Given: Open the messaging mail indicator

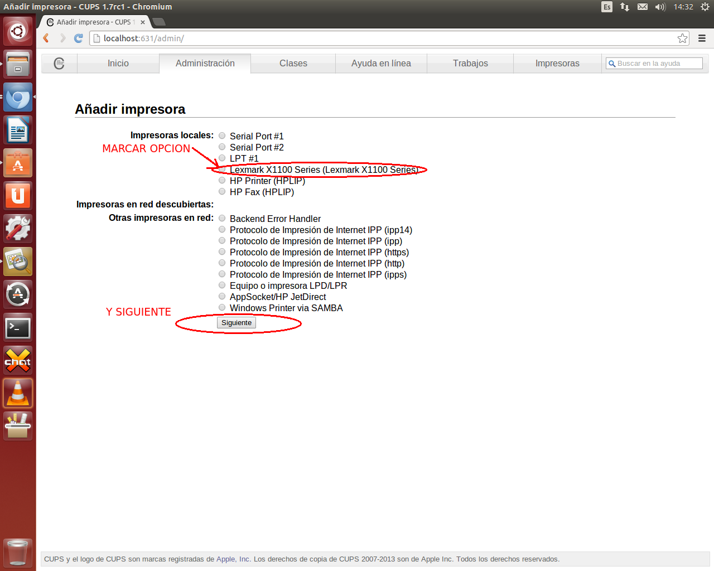Looking at the screenshot, I should [x=643, y=7].
